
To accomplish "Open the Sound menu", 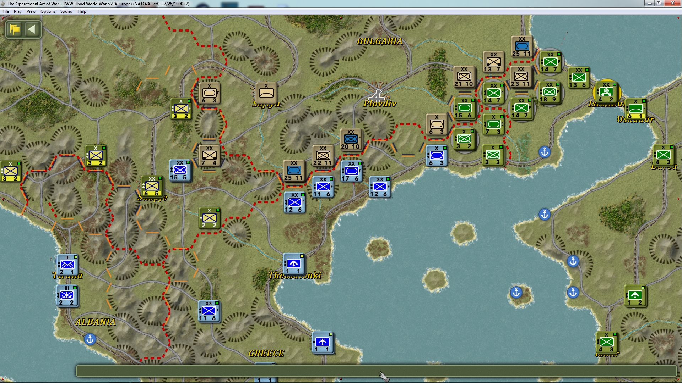I will (x=66, y=11).
